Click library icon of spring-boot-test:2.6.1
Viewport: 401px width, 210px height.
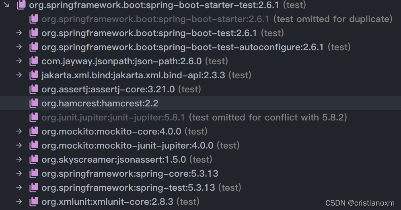point(34,33)
